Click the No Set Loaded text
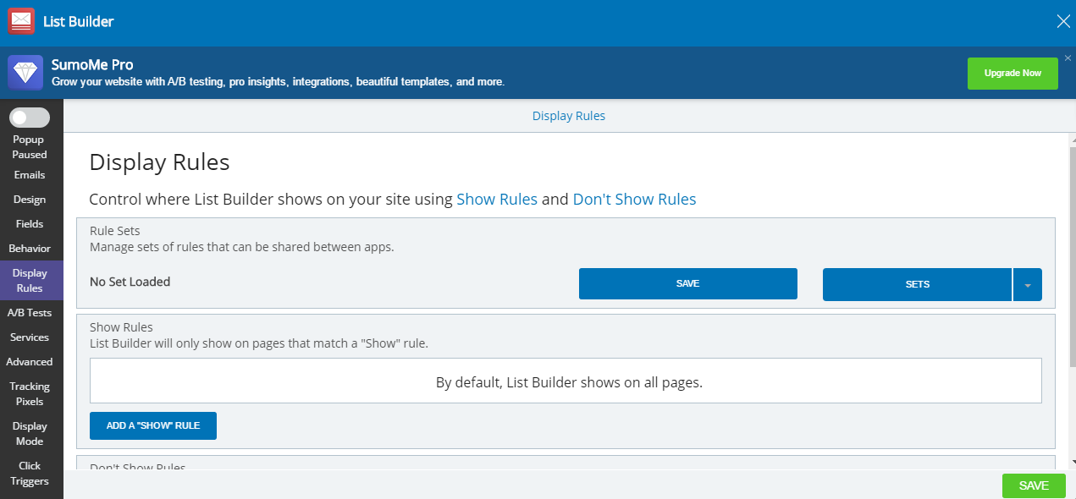 (130, 282)
